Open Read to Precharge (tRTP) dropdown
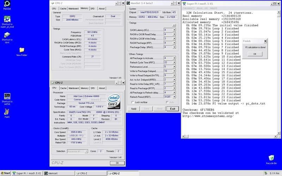282x176 pixels. point(174,88)
